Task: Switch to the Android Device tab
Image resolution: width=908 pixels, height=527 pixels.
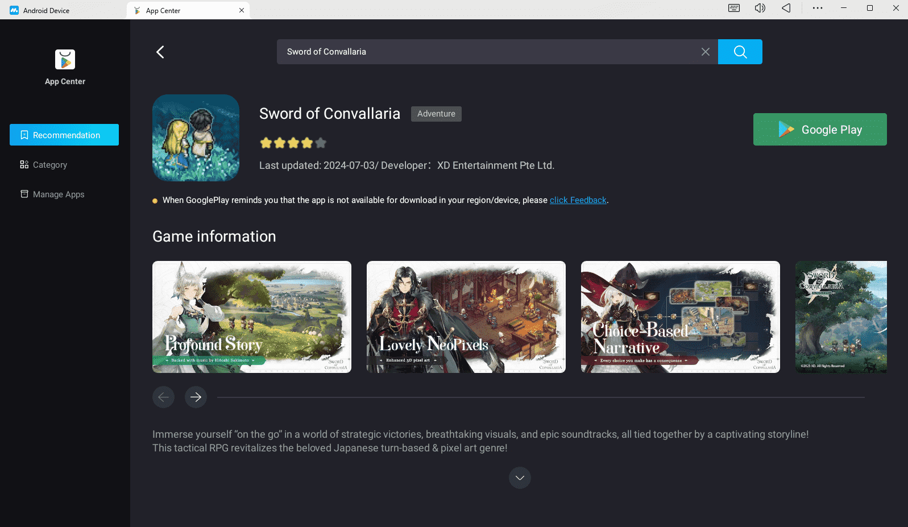Action: click(x=63, y=10)
